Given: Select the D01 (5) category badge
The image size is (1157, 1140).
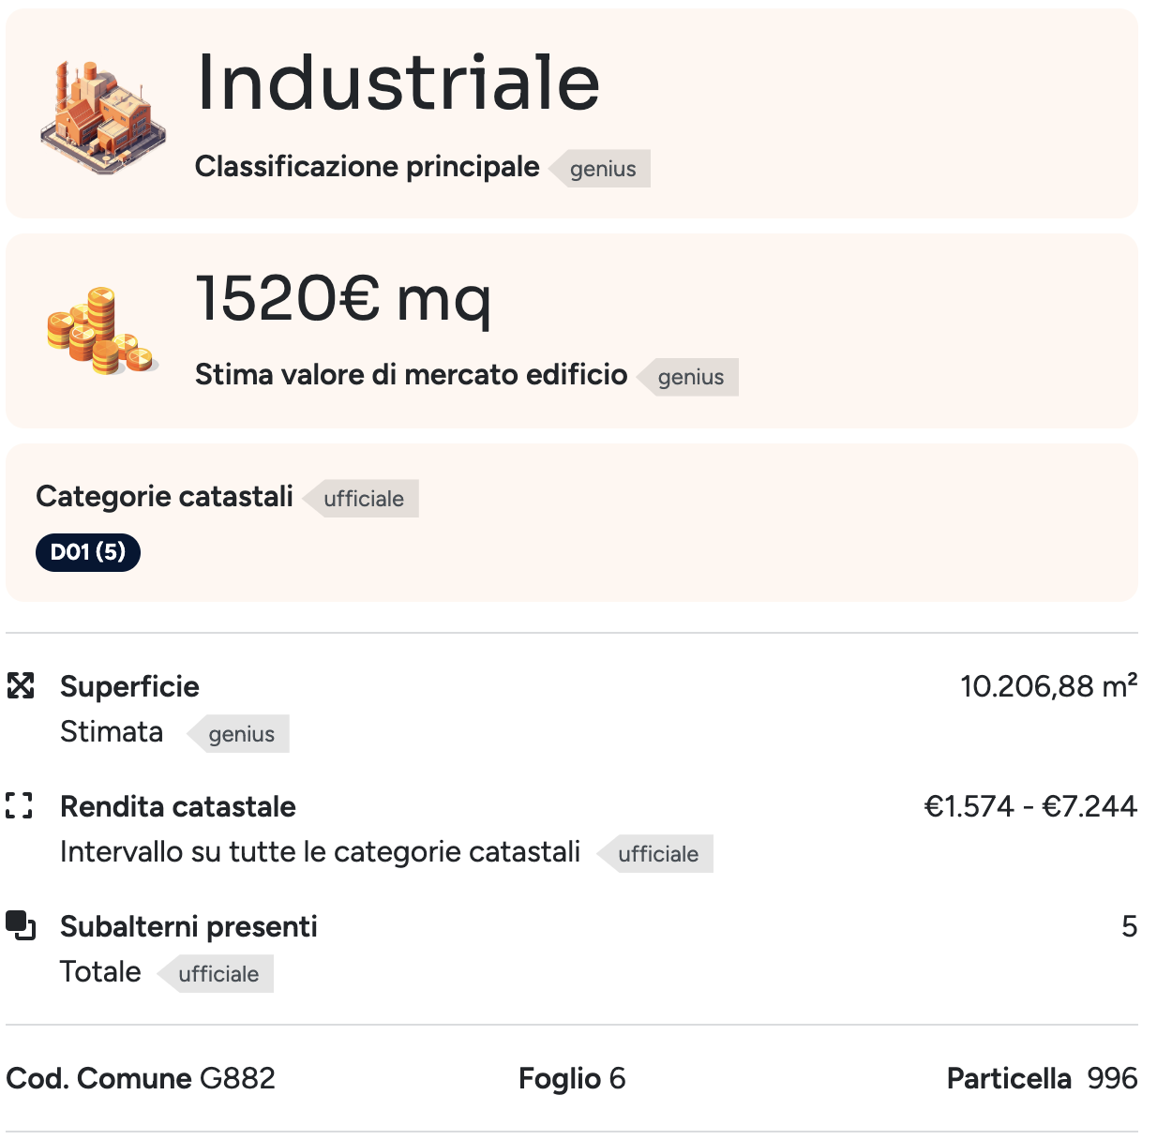Looking at the screenshot, I should (x=88, y=552).
